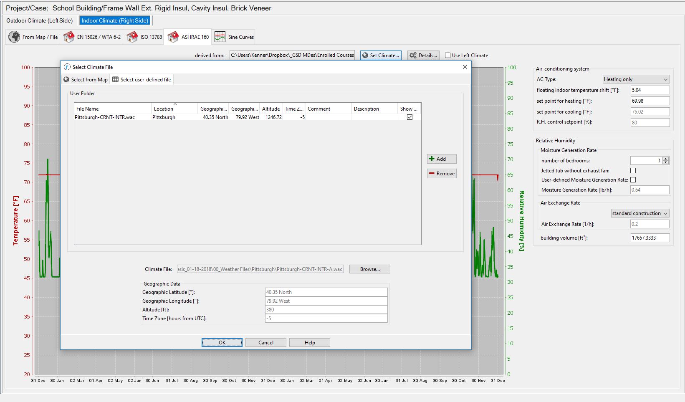Click Cancel in Select Climate File dialog
Image resolution: width=685 pixels, height=402 pixels.
tap(265, 342)
